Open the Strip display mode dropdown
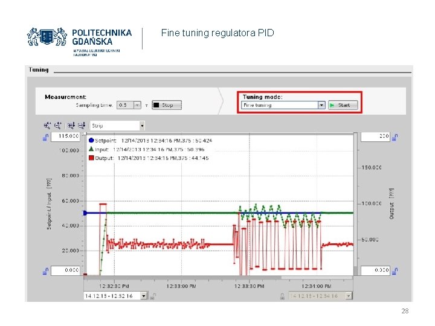 tap(142, 126)
